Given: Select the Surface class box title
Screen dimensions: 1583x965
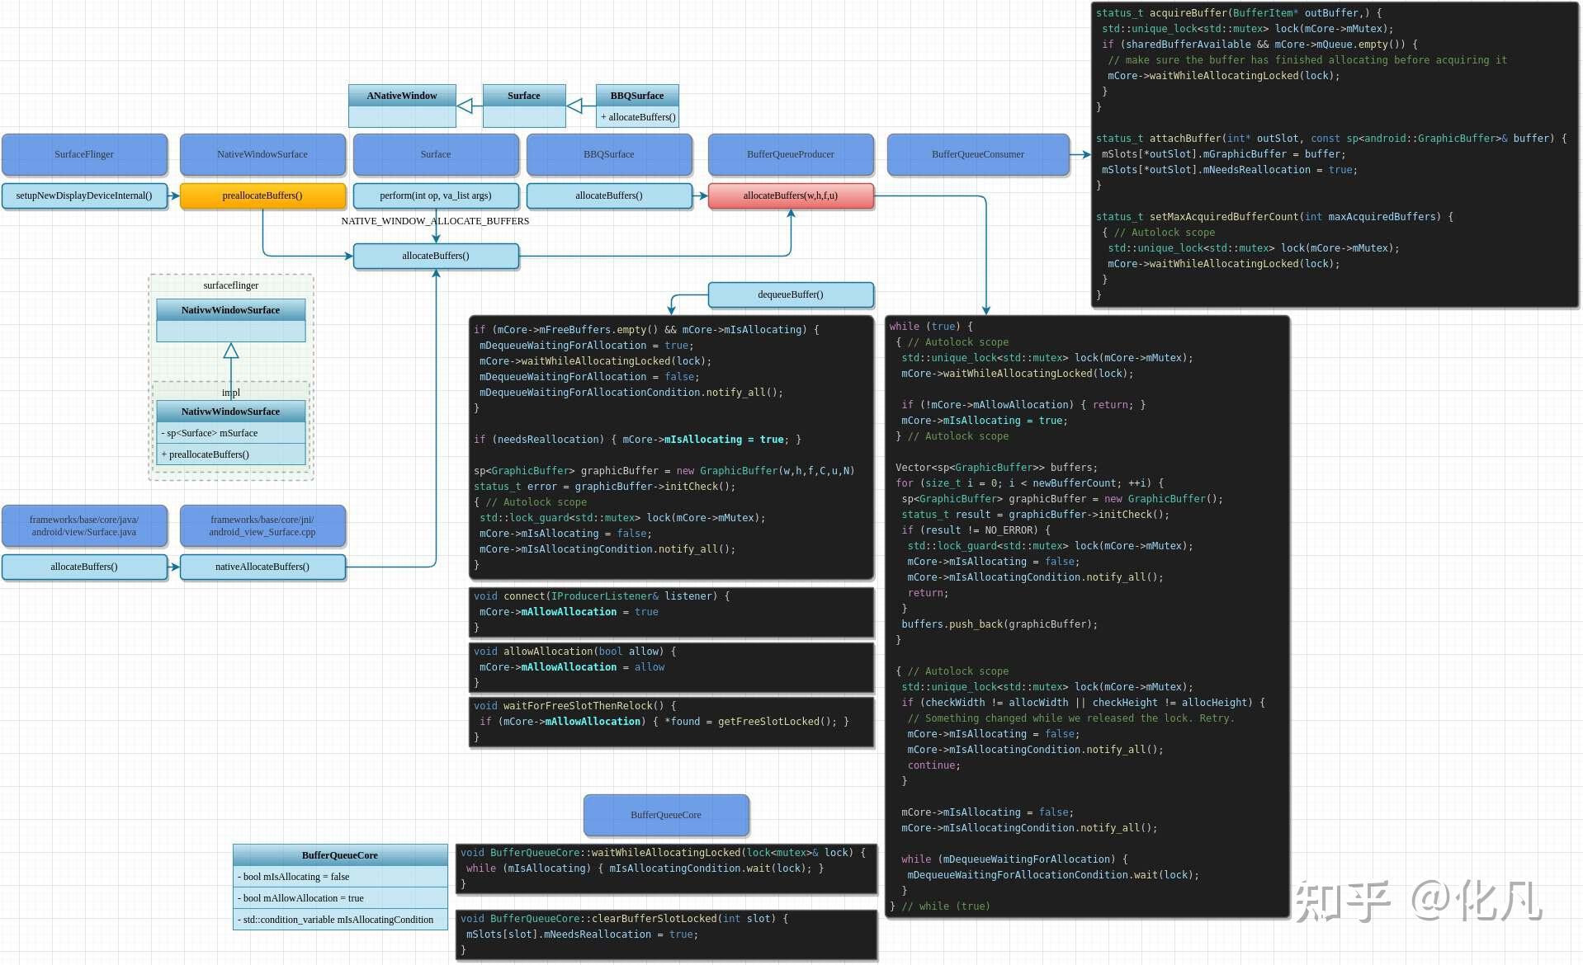Looking at the screenshot, I should [524, 96].
